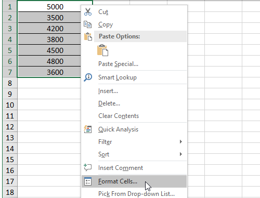Click the Paste Options header clipboard icon
Viewport: 260px width, 198px height.
(88, 36)
